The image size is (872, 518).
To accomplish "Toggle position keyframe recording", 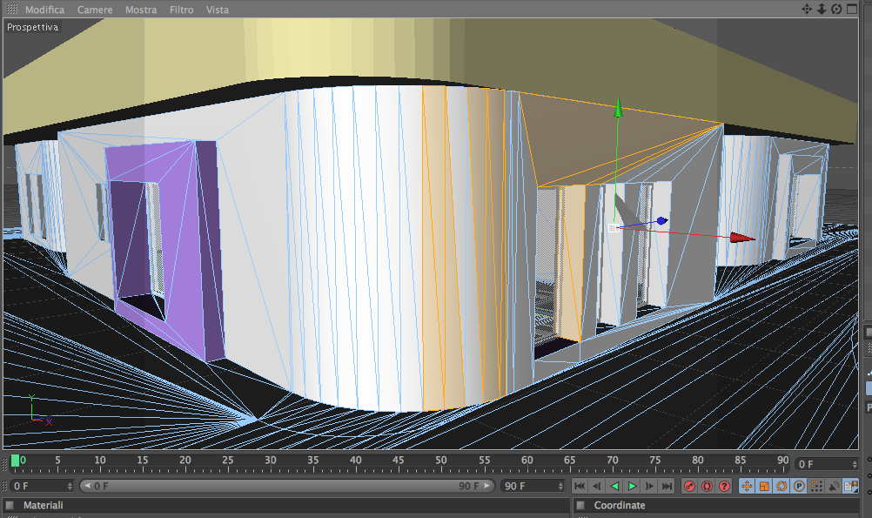I will (747, 486).
